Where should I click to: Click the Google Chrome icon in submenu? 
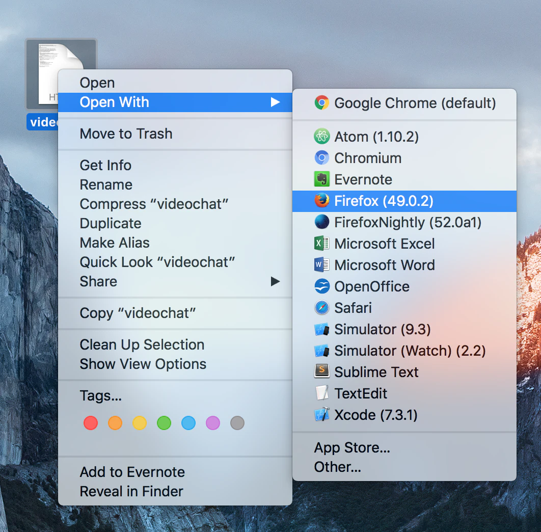click(321, 102)
